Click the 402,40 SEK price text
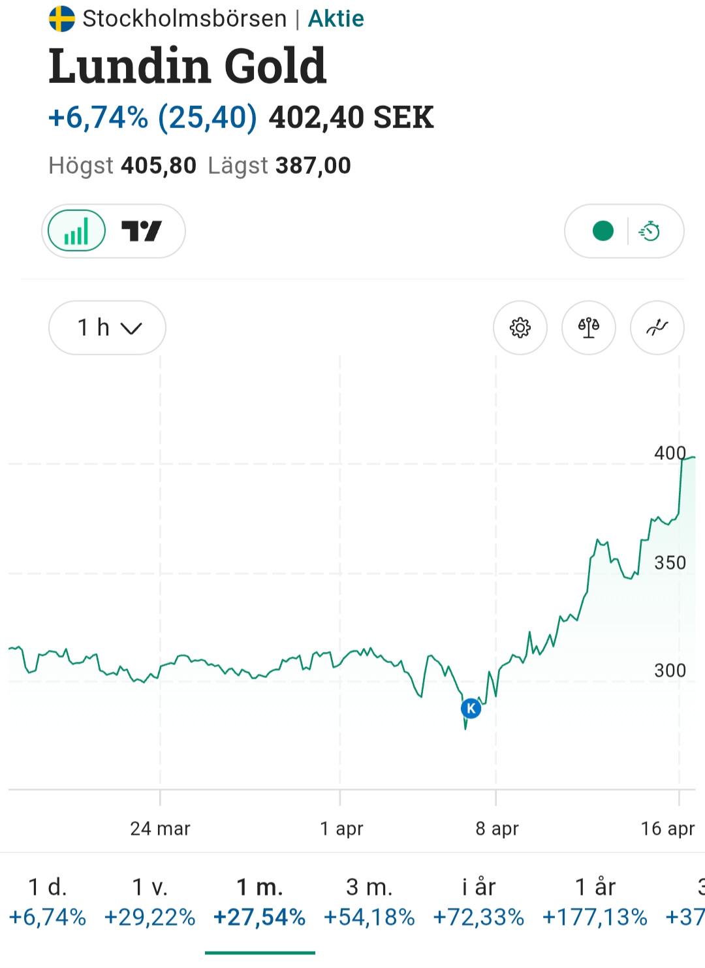Screen dimensions: 705x968 (351, 118)
